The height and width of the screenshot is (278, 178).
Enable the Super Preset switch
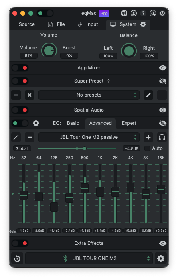[20, 81]
